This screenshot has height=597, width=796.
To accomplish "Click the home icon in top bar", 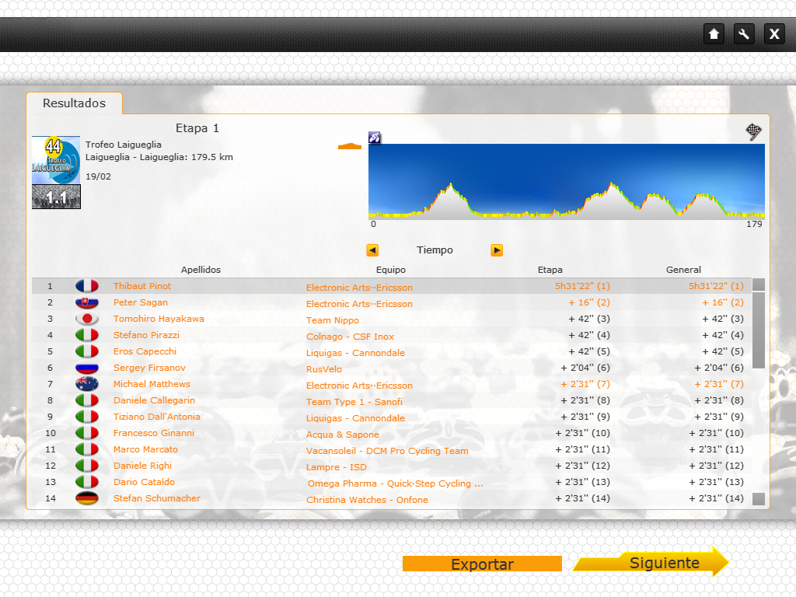I will (x=714, y=34).
